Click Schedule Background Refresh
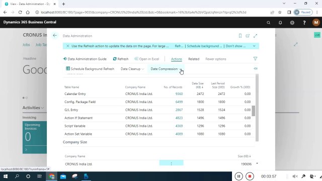This screenshot has height=181, width=322. click(x=90, y=69)
